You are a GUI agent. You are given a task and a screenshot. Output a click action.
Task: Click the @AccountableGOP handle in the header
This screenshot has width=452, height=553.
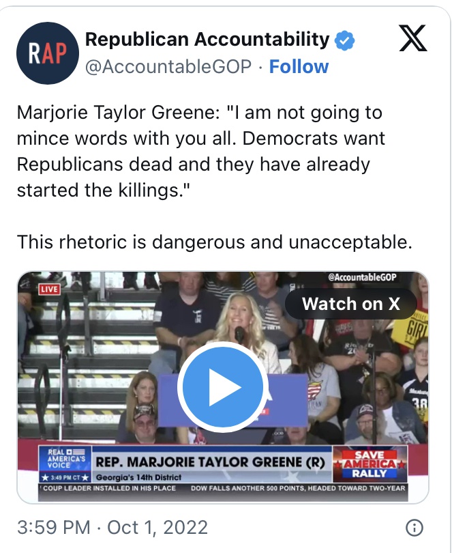(168, 66)
